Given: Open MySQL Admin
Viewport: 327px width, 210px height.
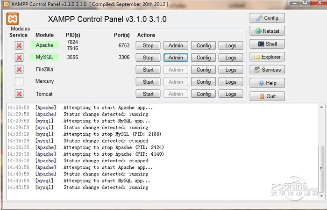Looking at the screenshot, I should pyautogui.click(x=176, y=58).
